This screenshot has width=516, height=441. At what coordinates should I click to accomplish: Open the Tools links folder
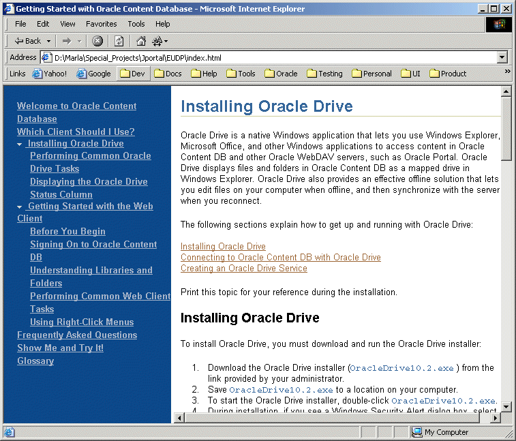[x=241, y=74]
